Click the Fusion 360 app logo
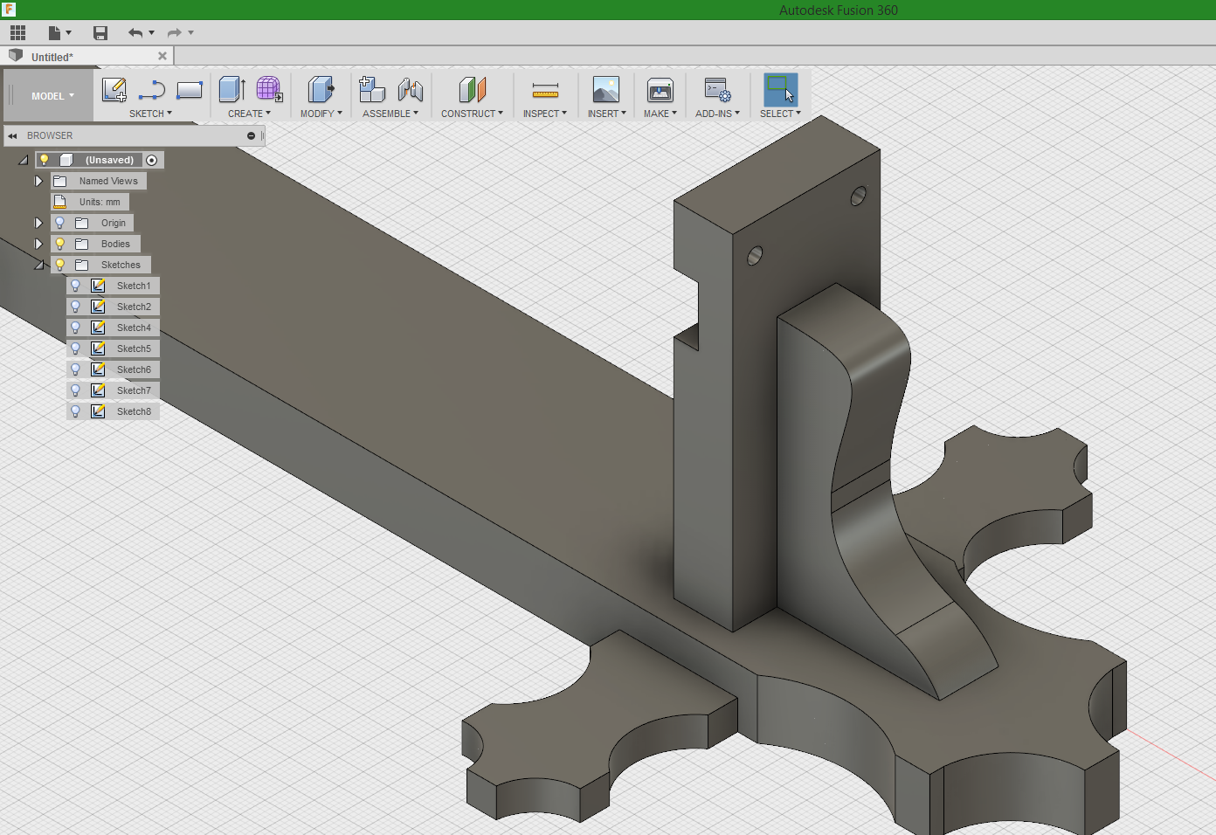This screenshot has width=1216, height=835. tap(9, 10)
